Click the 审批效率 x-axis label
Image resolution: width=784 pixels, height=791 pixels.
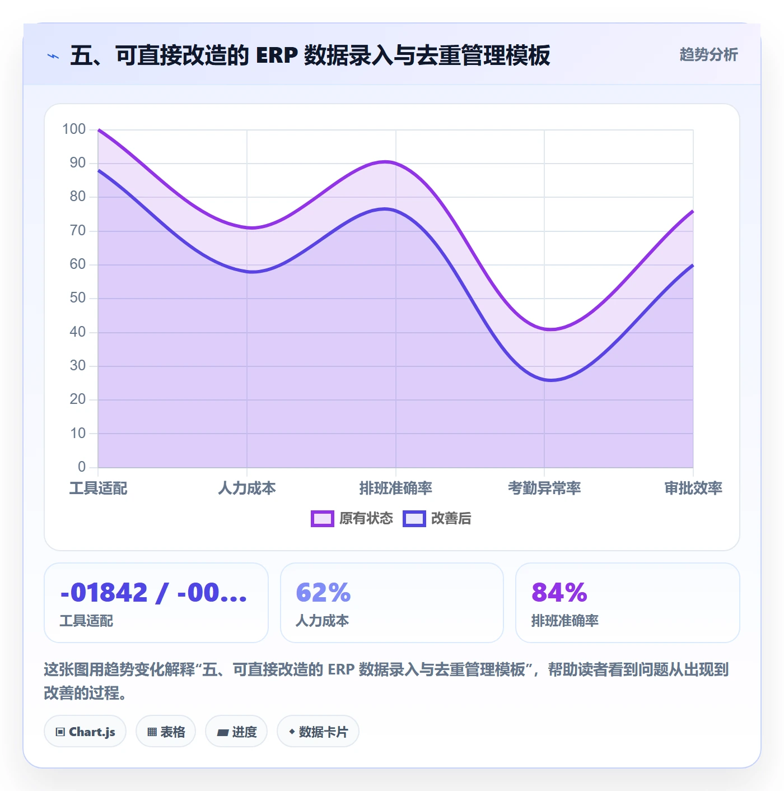pyautogui.click(x=693, y=488)
